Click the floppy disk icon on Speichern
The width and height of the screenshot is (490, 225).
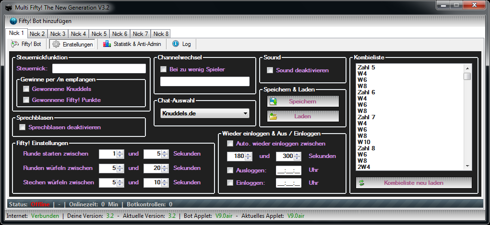tap(274, 101)
